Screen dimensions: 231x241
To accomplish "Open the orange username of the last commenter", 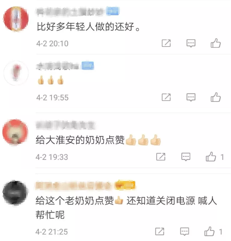I will (x=73, y=186).
